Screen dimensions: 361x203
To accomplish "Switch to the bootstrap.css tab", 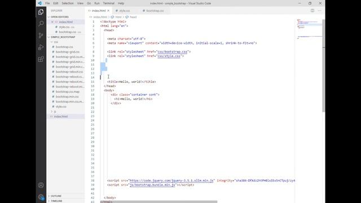I will pos(155,11).
